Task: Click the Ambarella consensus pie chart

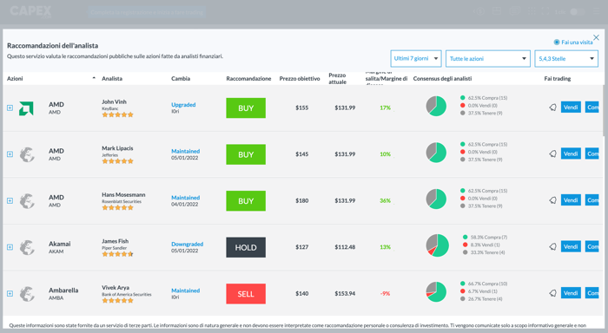Action: tap(436, 292)
